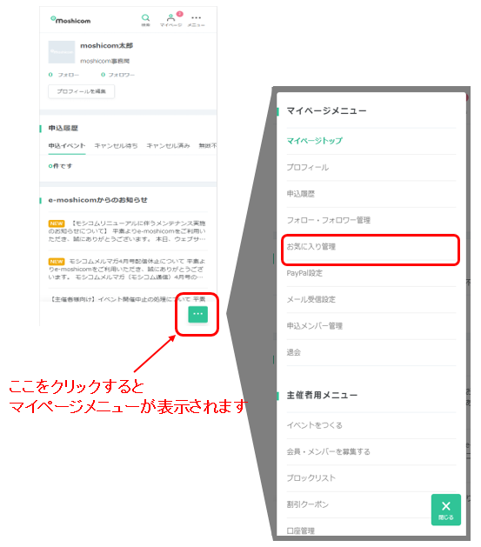
Task: Open the three-dot menu in header
Action: coord(196,20)
